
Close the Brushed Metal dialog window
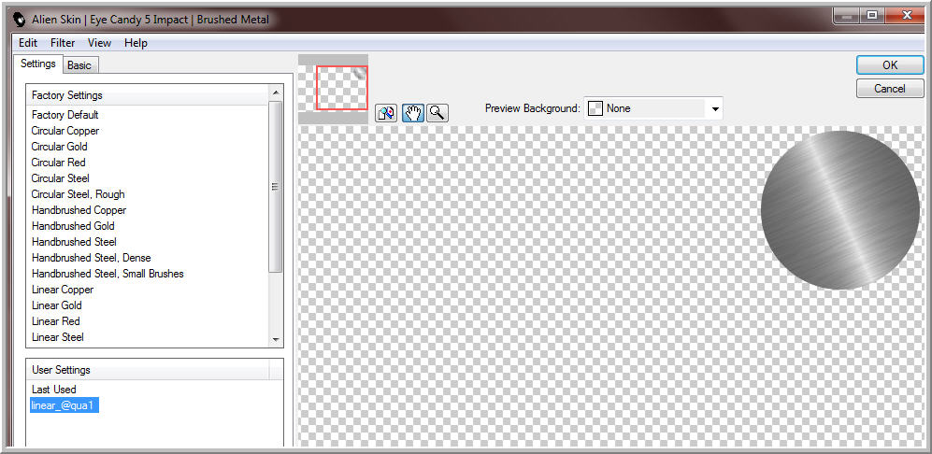[x=907, y=16]
